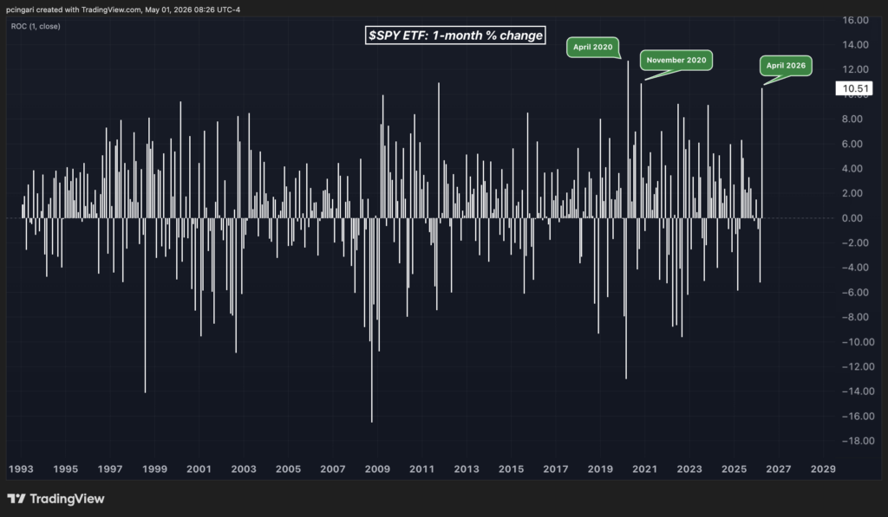The image size is (888, 517).
Task: Click the 2001 label on time axis
Action: pyautogui.click(x=199, y=469)
